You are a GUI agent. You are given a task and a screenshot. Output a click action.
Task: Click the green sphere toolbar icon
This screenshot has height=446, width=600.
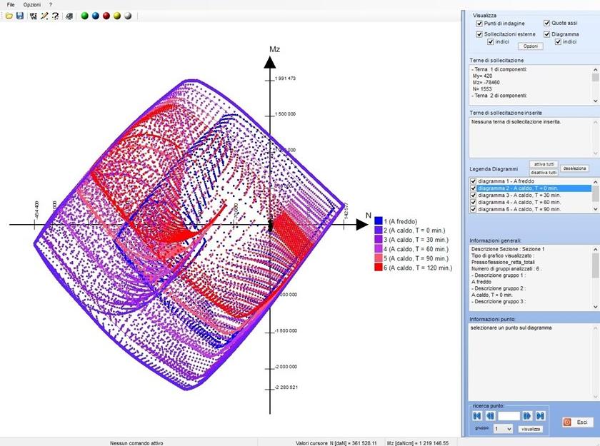tap(84, 16)
